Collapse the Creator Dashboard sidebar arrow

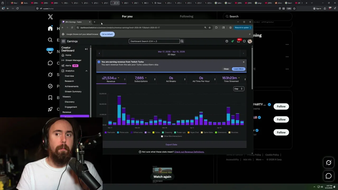pos(86,49)
